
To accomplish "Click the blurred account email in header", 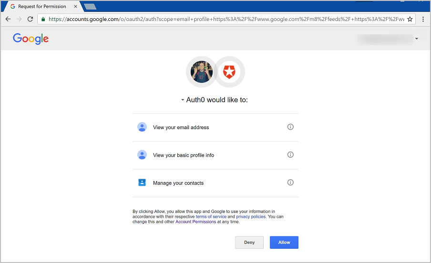I will pyautogui.click(x=385, y=39).
